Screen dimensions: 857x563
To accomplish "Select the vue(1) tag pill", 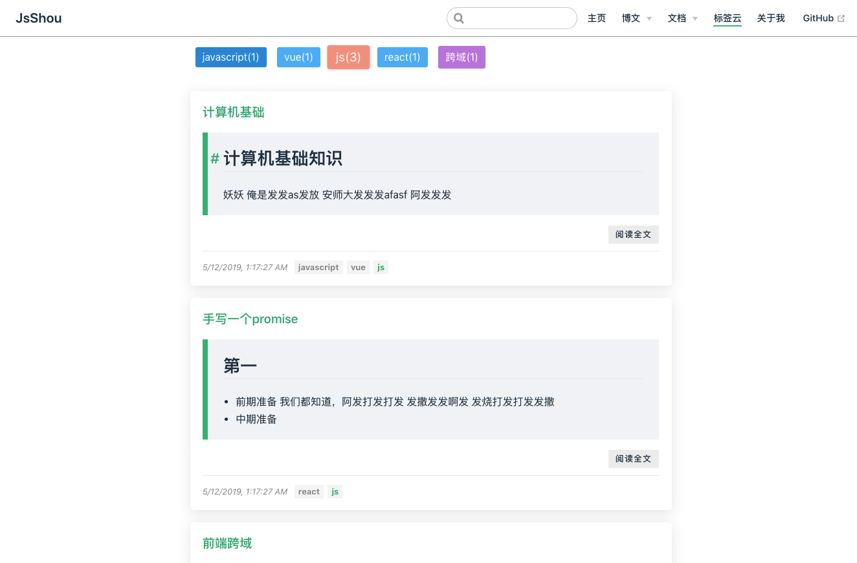I will click(x=298, y=57).
